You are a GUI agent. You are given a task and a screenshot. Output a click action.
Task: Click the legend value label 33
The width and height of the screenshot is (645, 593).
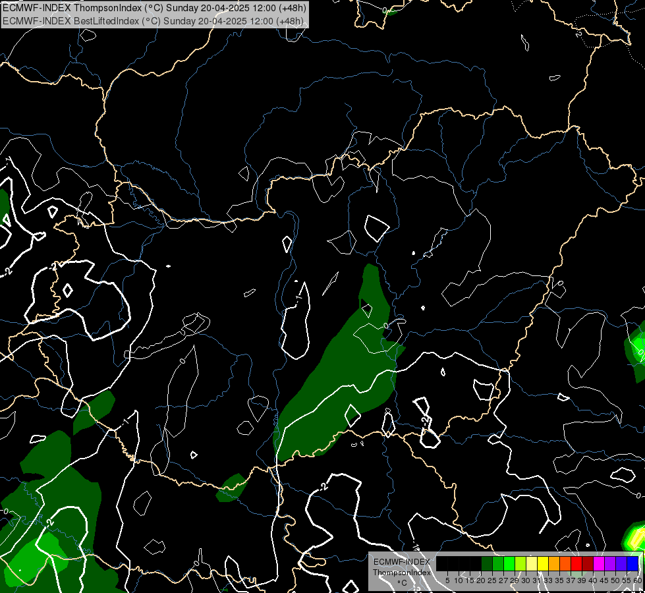click(549, 580)
